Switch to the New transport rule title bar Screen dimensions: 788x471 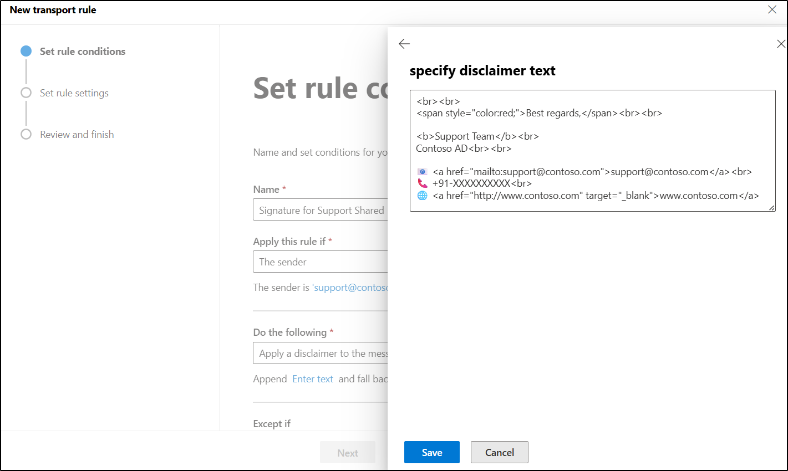[53, 9]
